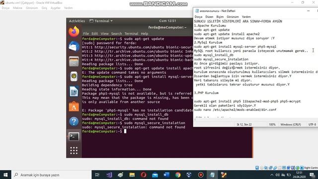This screenshot has height=179, width=318.
Task: Open VirtualBox Giriş menu
Action: (x=44, y=8)
